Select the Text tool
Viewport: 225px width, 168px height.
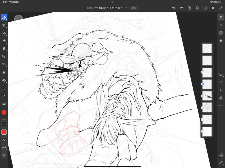point(4,88)
